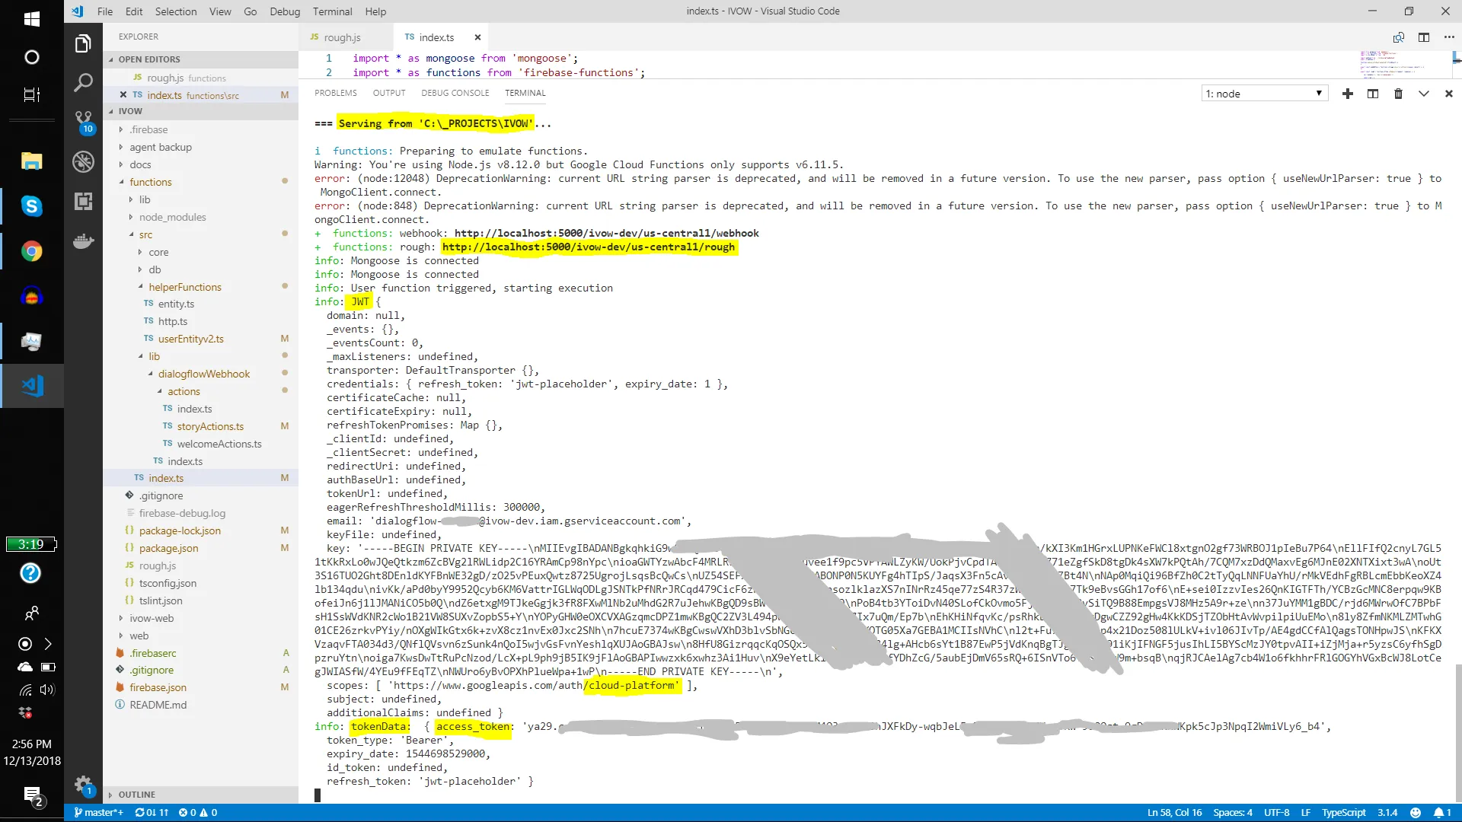This screenshot has width=1462, height=822.
Task: Open the Search view in activity bar
Action: (x=83, y=82)
